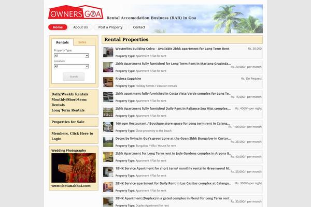This screenshot has width=311, height=207.
Task: Open 2bhk Costa Vista Verde listing title
Action: [x=173, y=94]
